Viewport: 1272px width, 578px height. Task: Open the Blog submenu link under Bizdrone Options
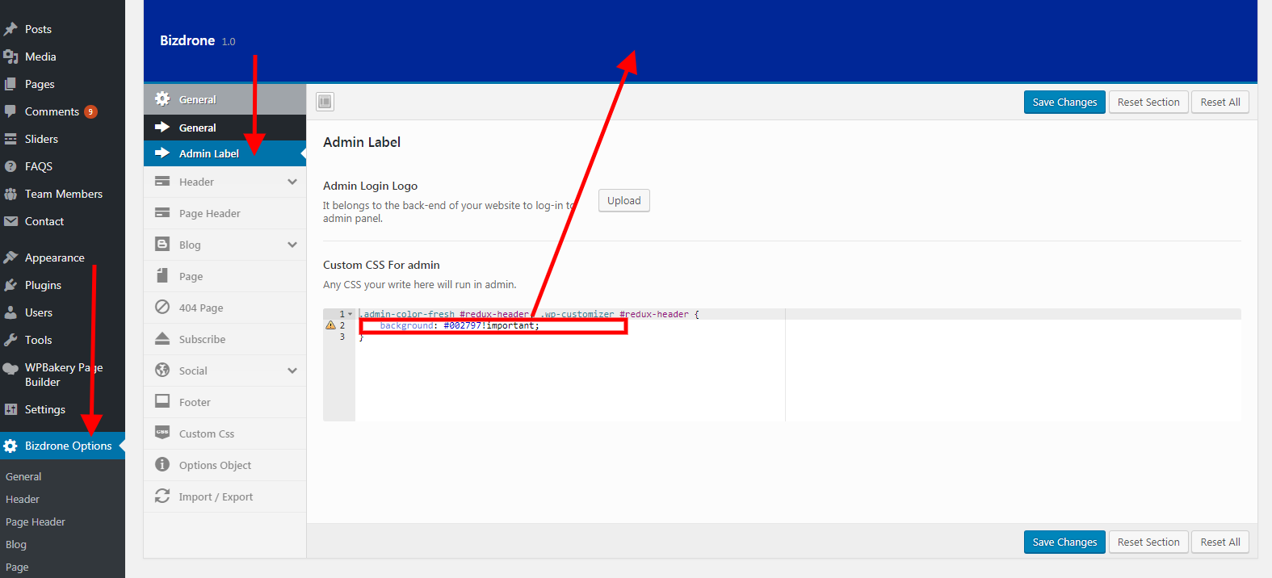(16, 544)
